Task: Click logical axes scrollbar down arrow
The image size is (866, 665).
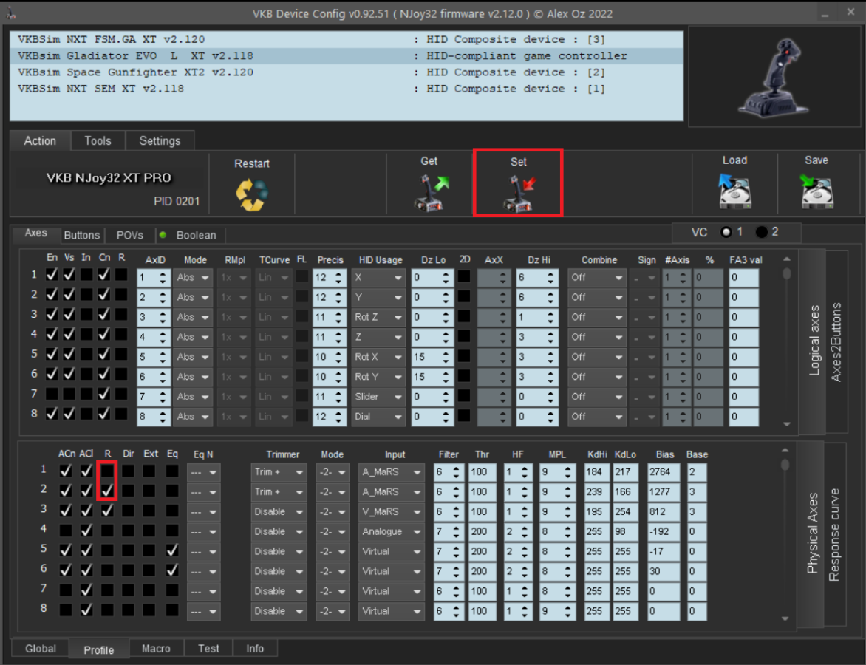Action: (787, 424)
